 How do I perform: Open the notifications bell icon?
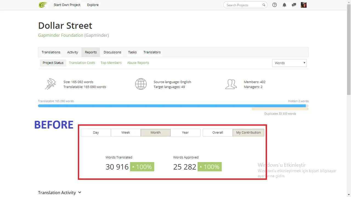[x=284, y=5]
